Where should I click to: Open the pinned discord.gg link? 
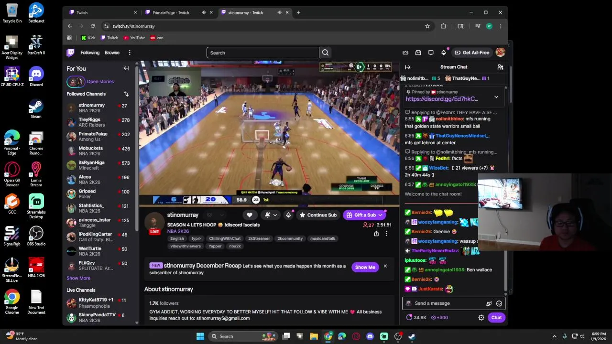[442, 99]
